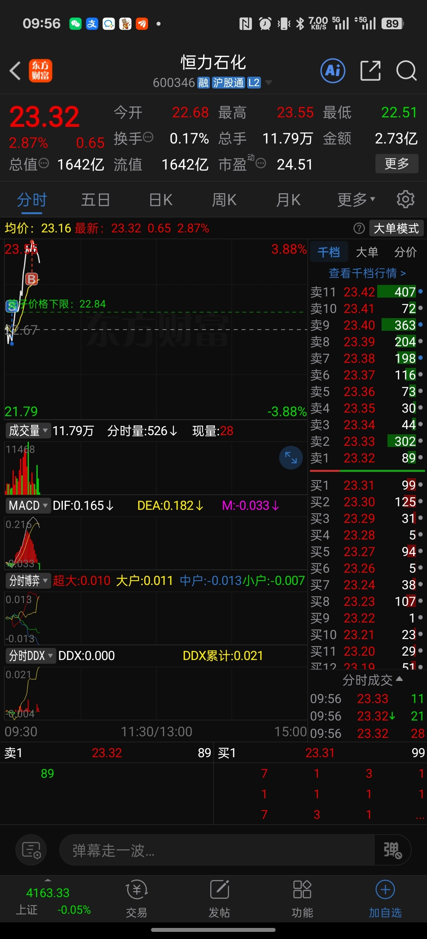This screenshot has height=939, width=427.
Task: Select the 千档 tab
Action: 329,252
